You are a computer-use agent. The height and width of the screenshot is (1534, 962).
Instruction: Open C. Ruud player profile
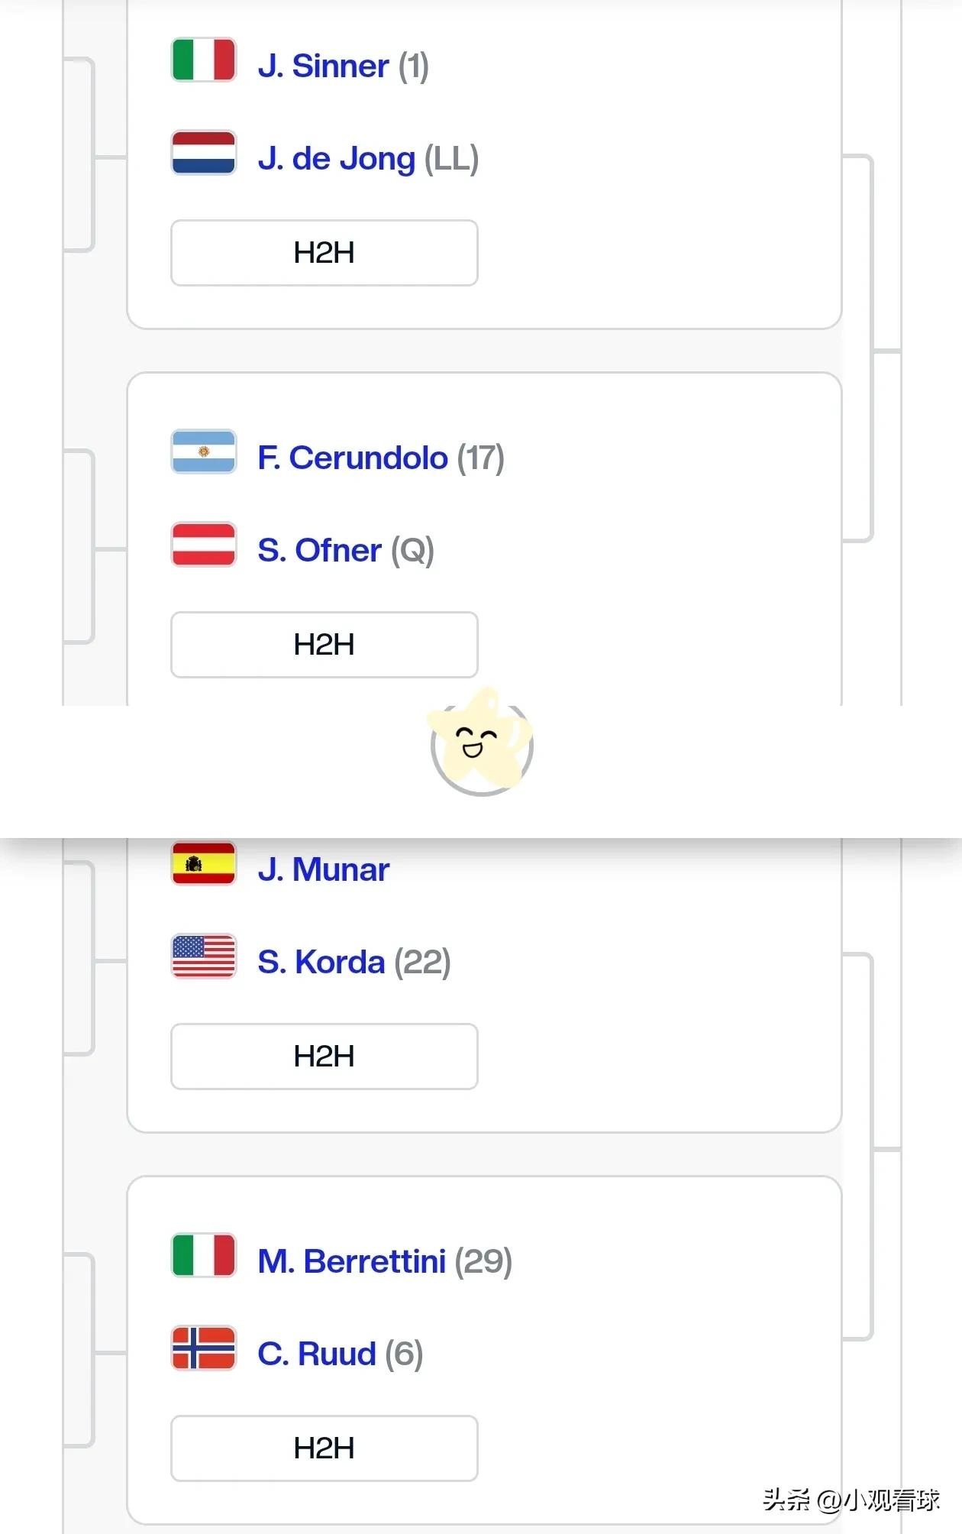[x=317, y=1354]
